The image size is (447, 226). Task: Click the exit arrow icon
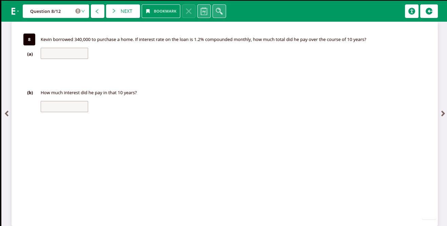point(429,11)
